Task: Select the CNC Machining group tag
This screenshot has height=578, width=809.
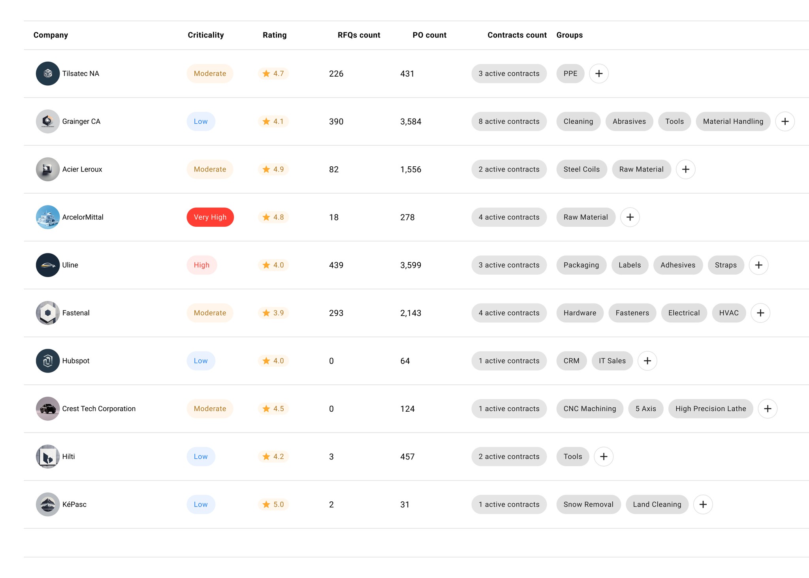Action: point(590,409)
